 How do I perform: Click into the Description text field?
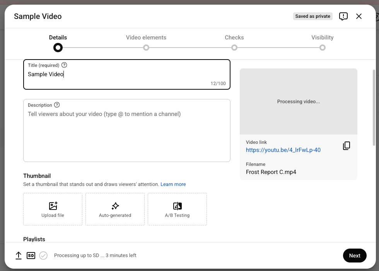(x=126, y=135)
